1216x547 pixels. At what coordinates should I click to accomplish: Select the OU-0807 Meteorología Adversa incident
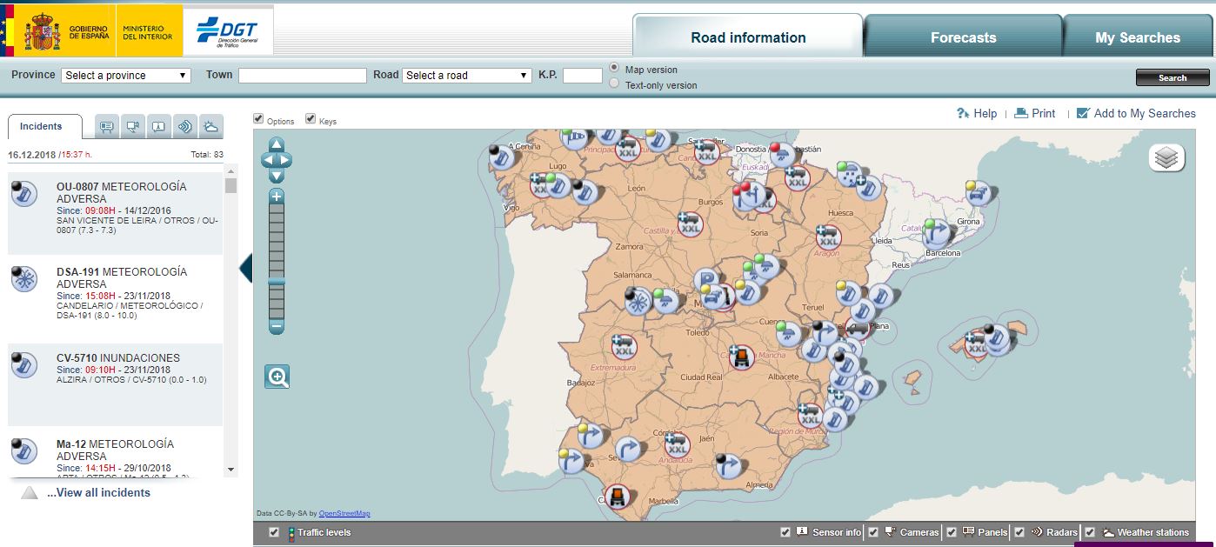(x=116, y=212)
